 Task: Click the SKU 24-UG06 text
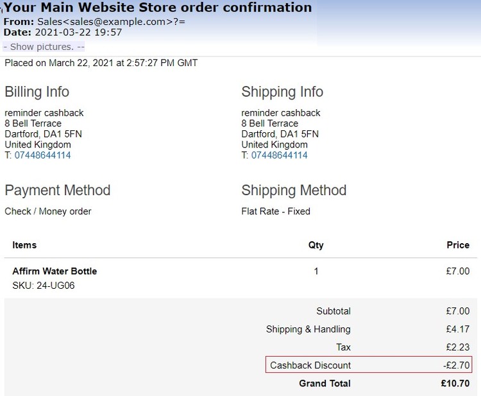coord(44,286)
